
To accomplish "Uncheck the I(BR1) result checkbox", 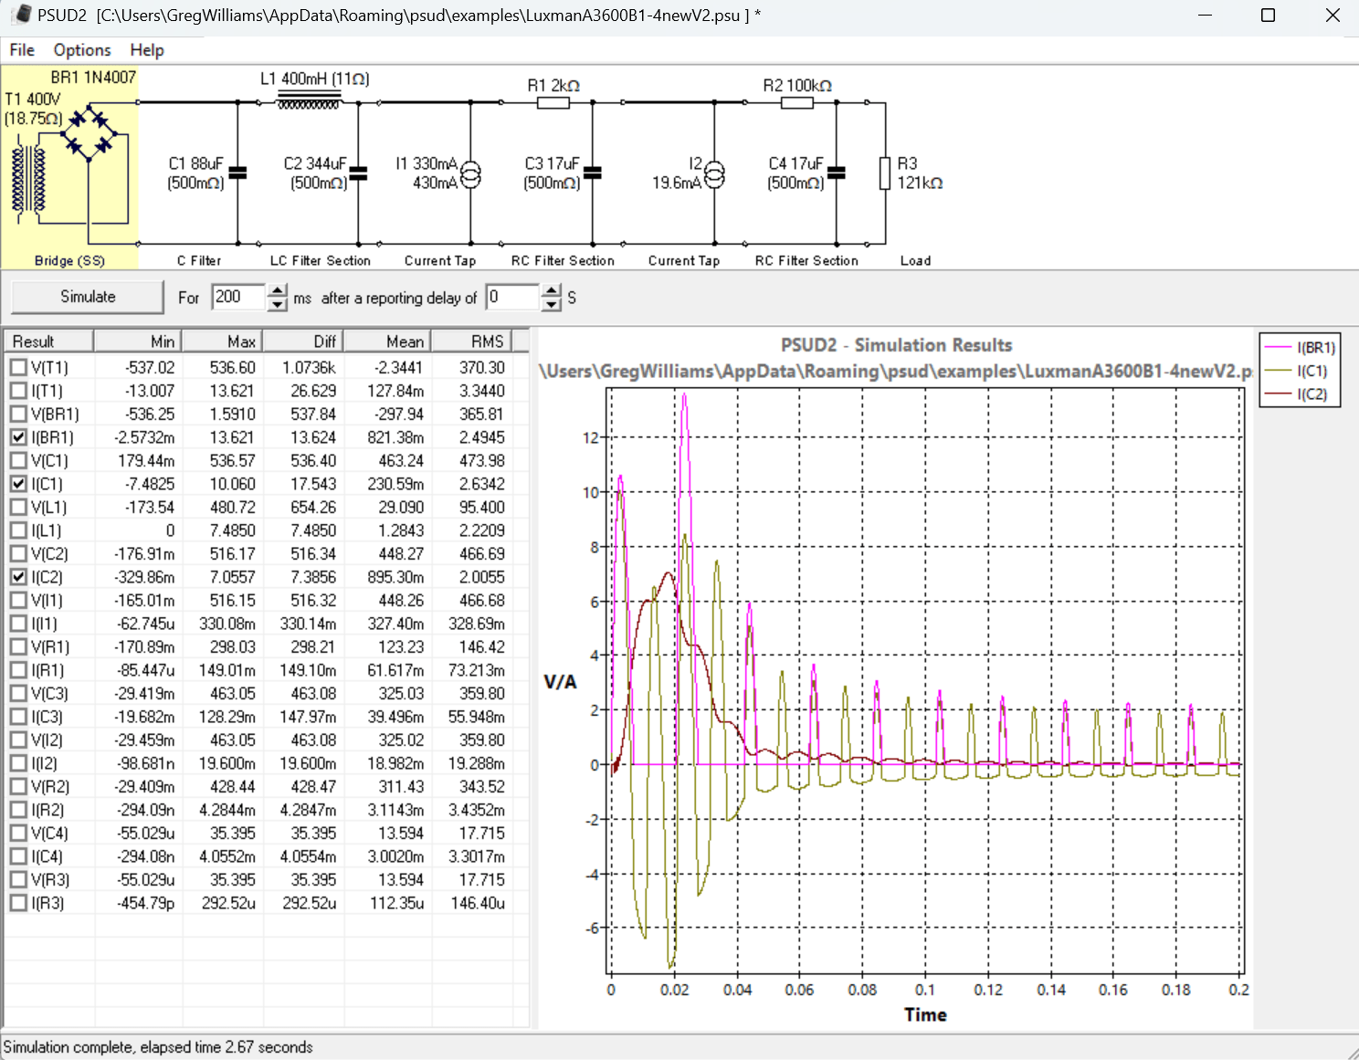I will point(18,437).
